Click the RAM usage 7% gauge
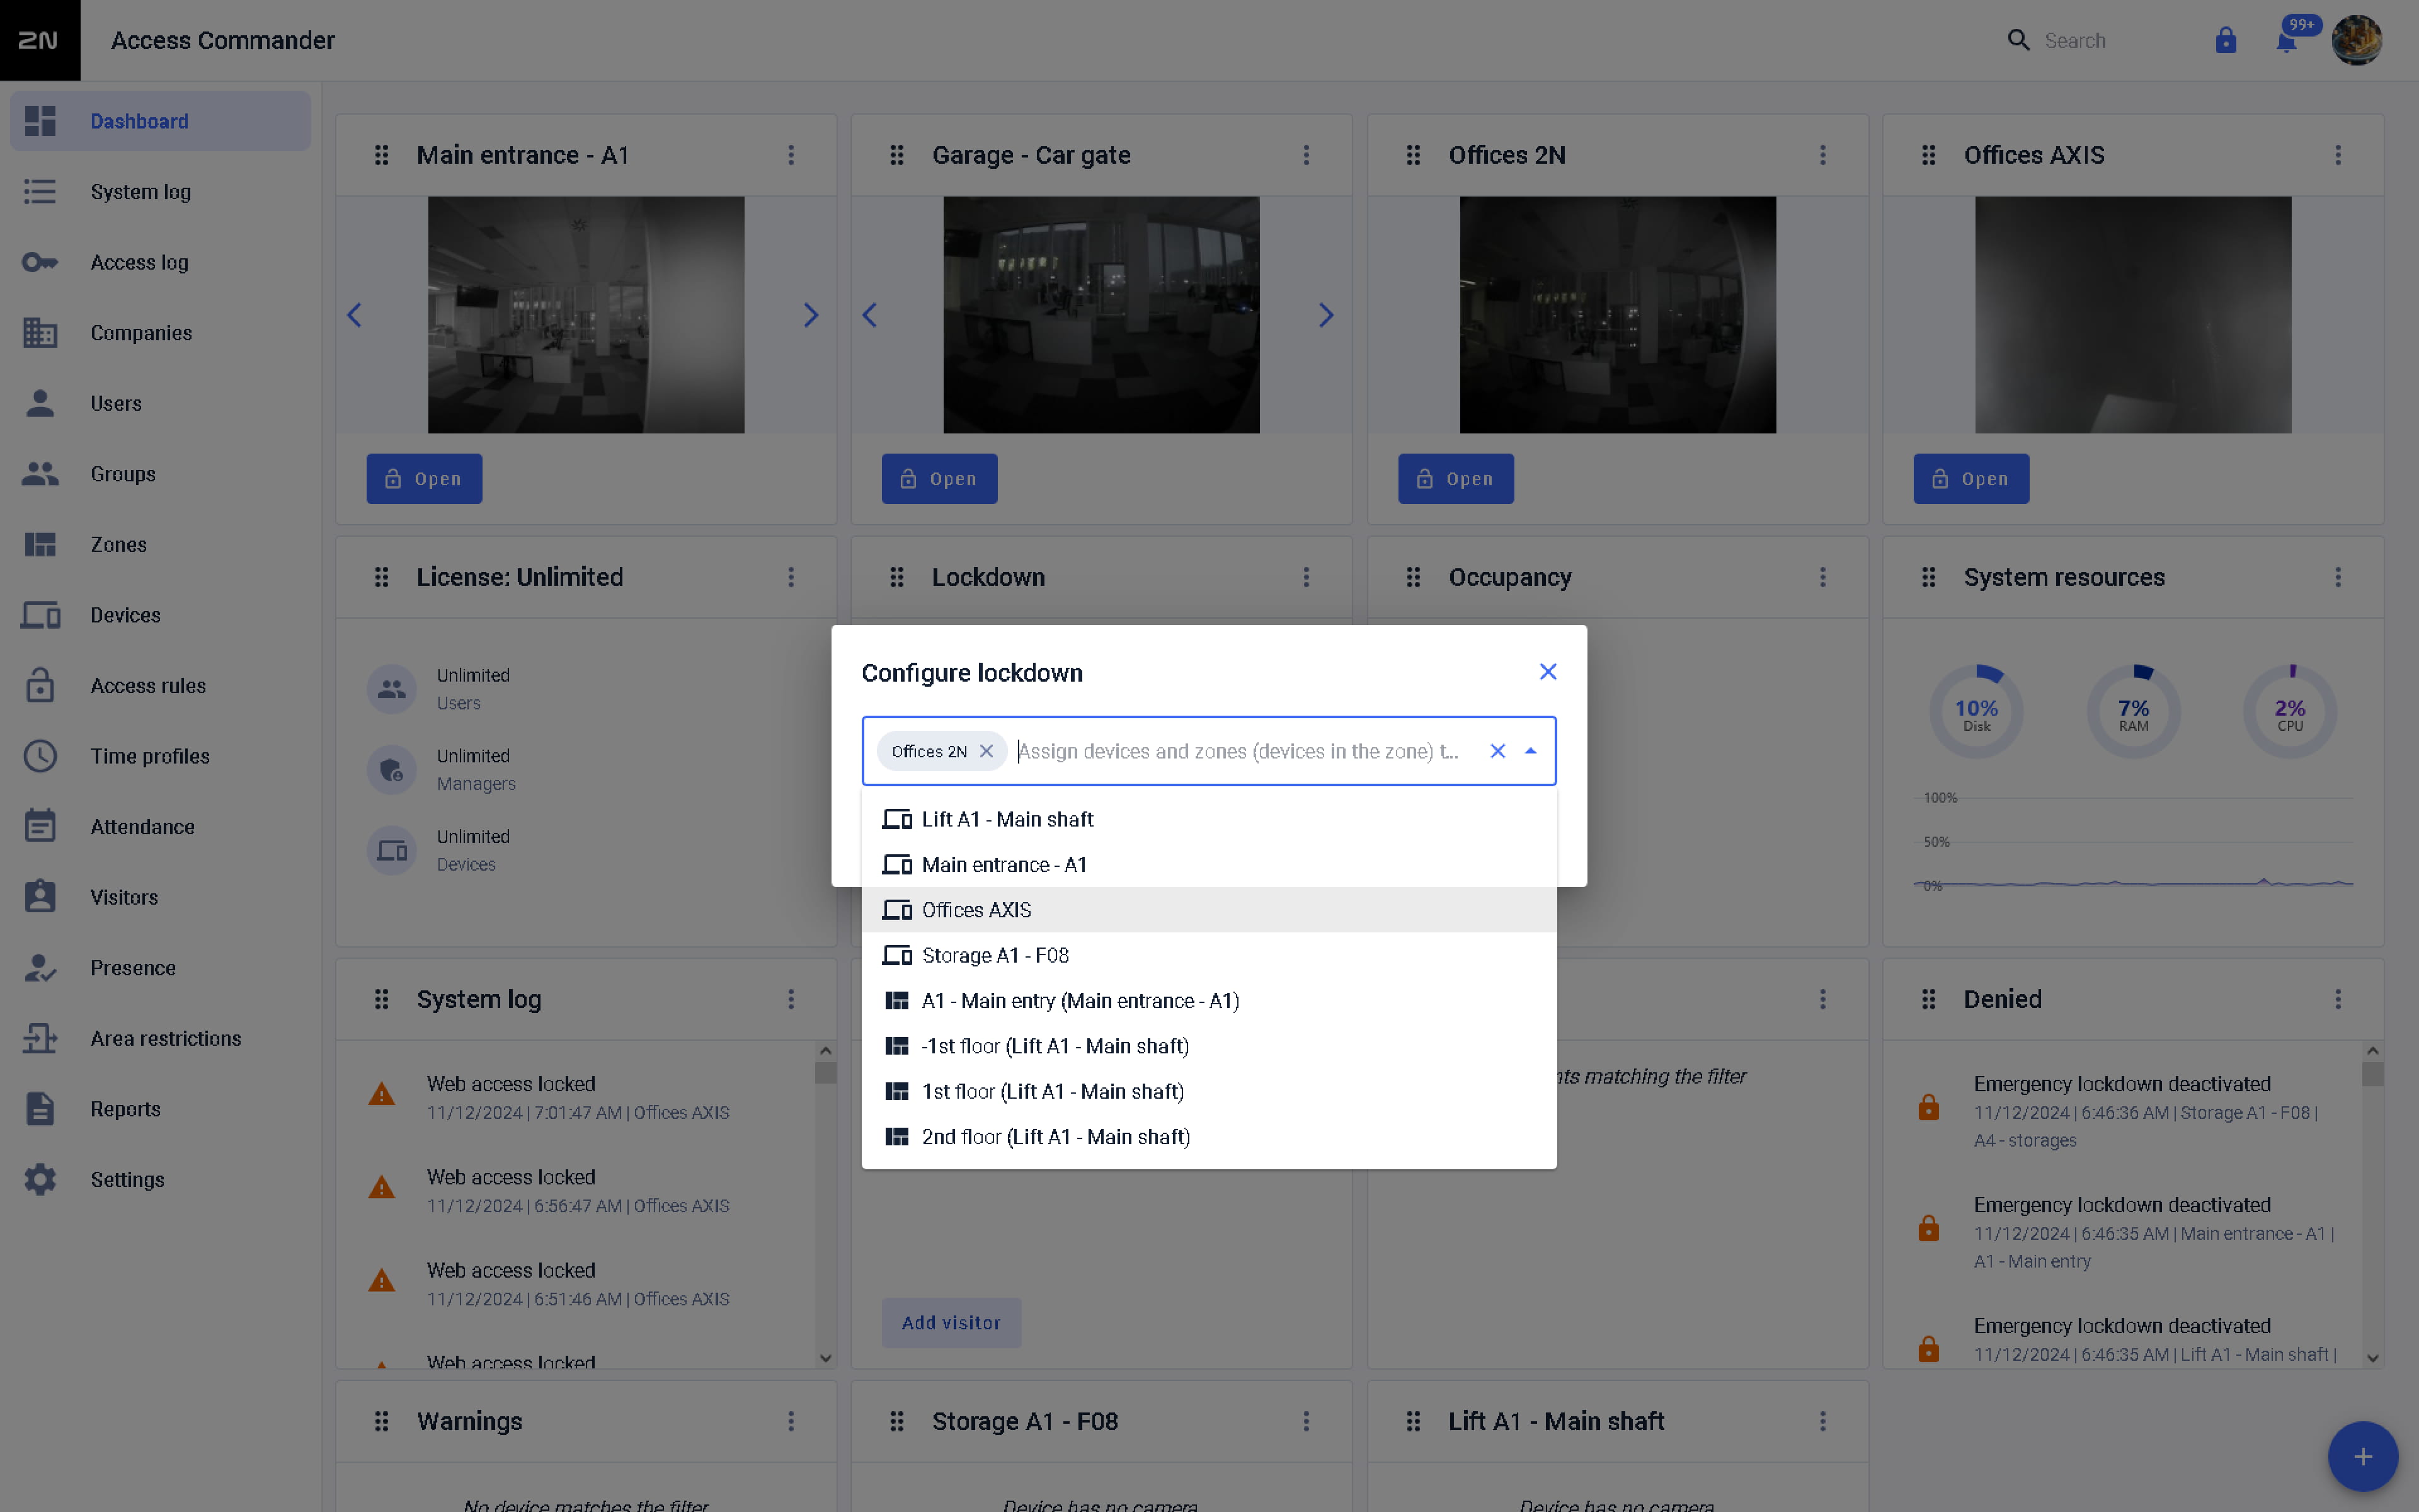This screenshot has width=2419, height=1512. click(2133, 712)
